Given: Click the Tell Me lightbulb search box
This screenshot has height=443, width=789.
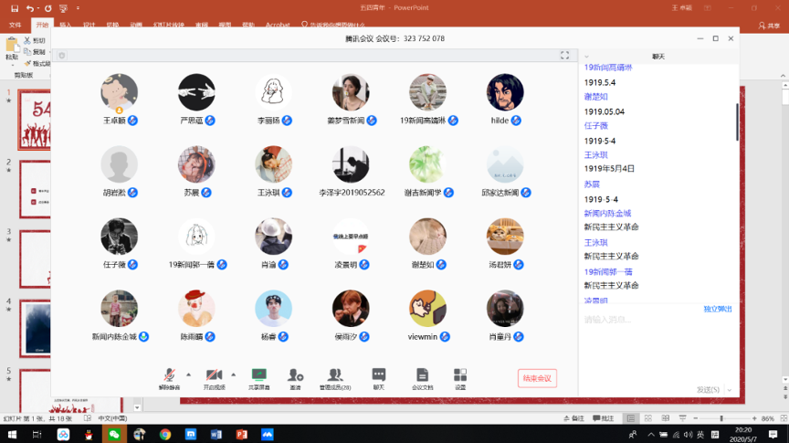Looking at the screenshot, I should tap(333, 25).
